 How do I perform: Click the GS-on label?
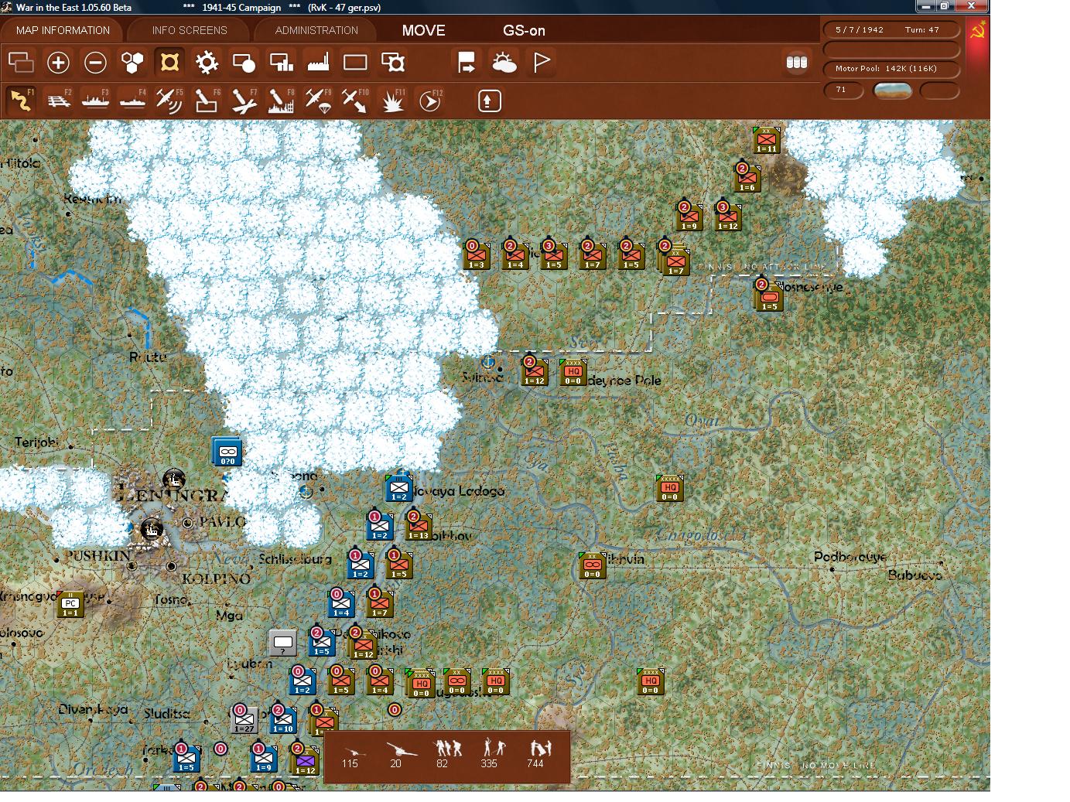click(x=524, y=31)
